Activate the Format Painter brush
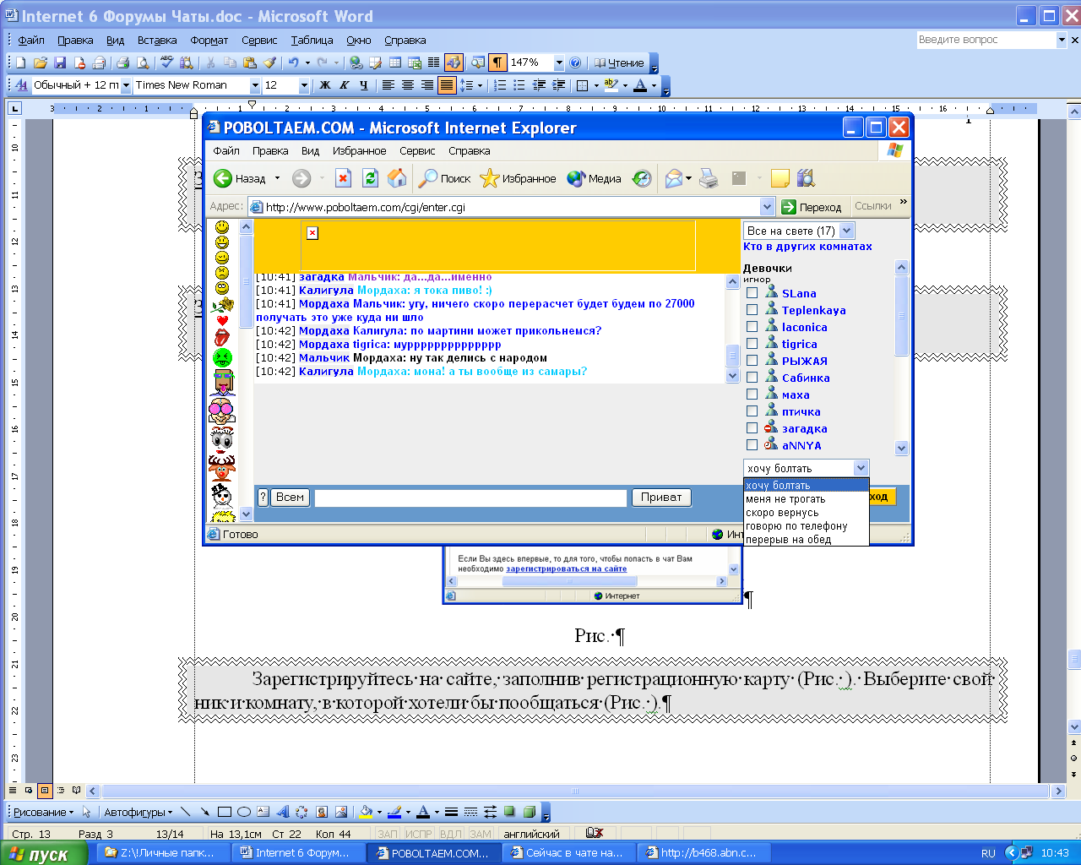This screenshot has height=865, width=1081. 269,63
